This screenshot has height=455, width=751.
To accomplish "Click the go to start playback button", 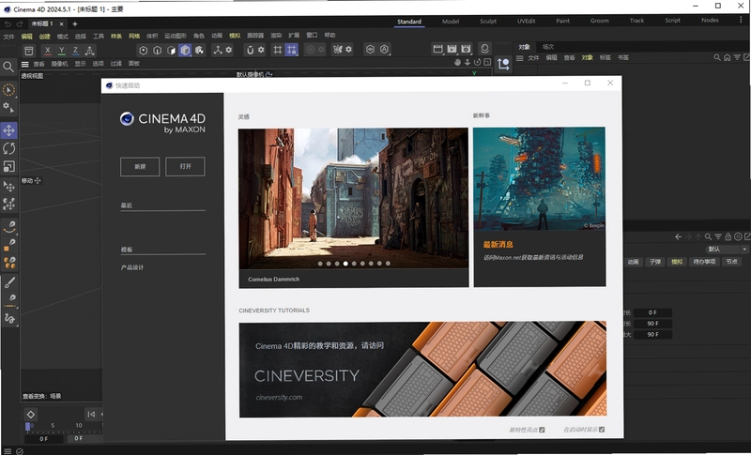I will click(x=91, y=415).
